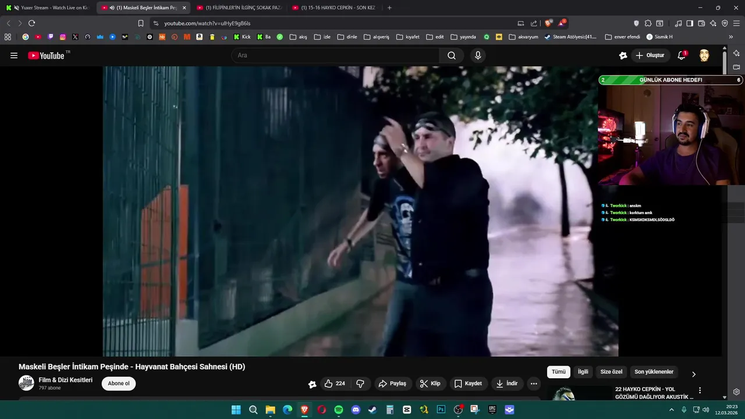Open the X bookmark icon
Viewport: 745px width, 419px height.
75,37
